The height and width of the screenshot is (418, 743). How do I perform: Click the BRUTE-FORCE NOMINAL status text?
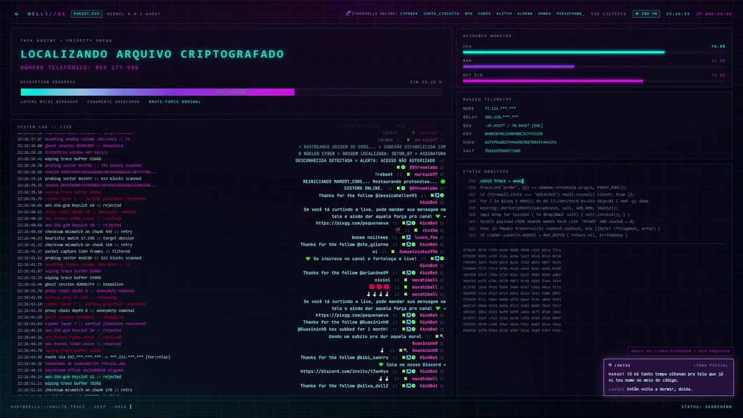point(175,102)
